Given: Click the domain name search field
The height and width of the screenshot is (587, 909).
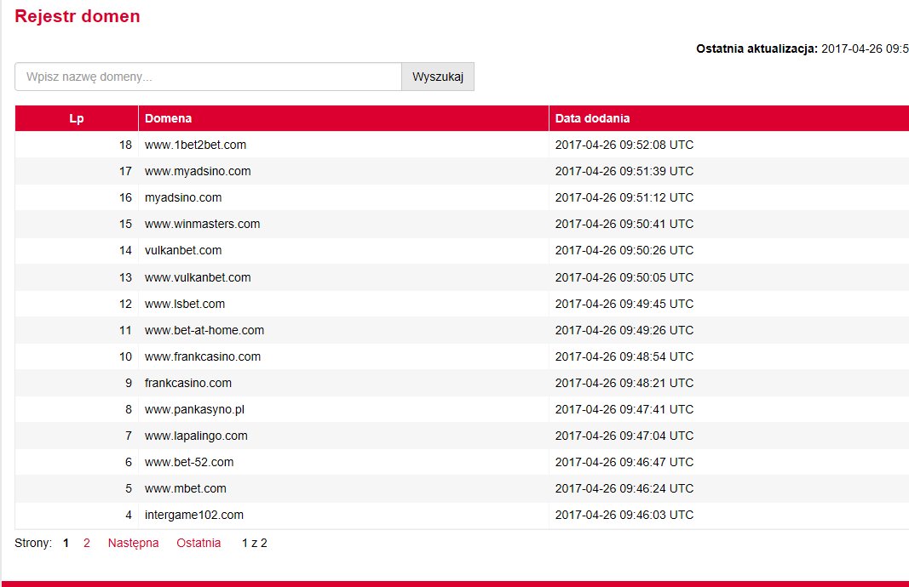Looking at the screenshot, I should 208,77.
